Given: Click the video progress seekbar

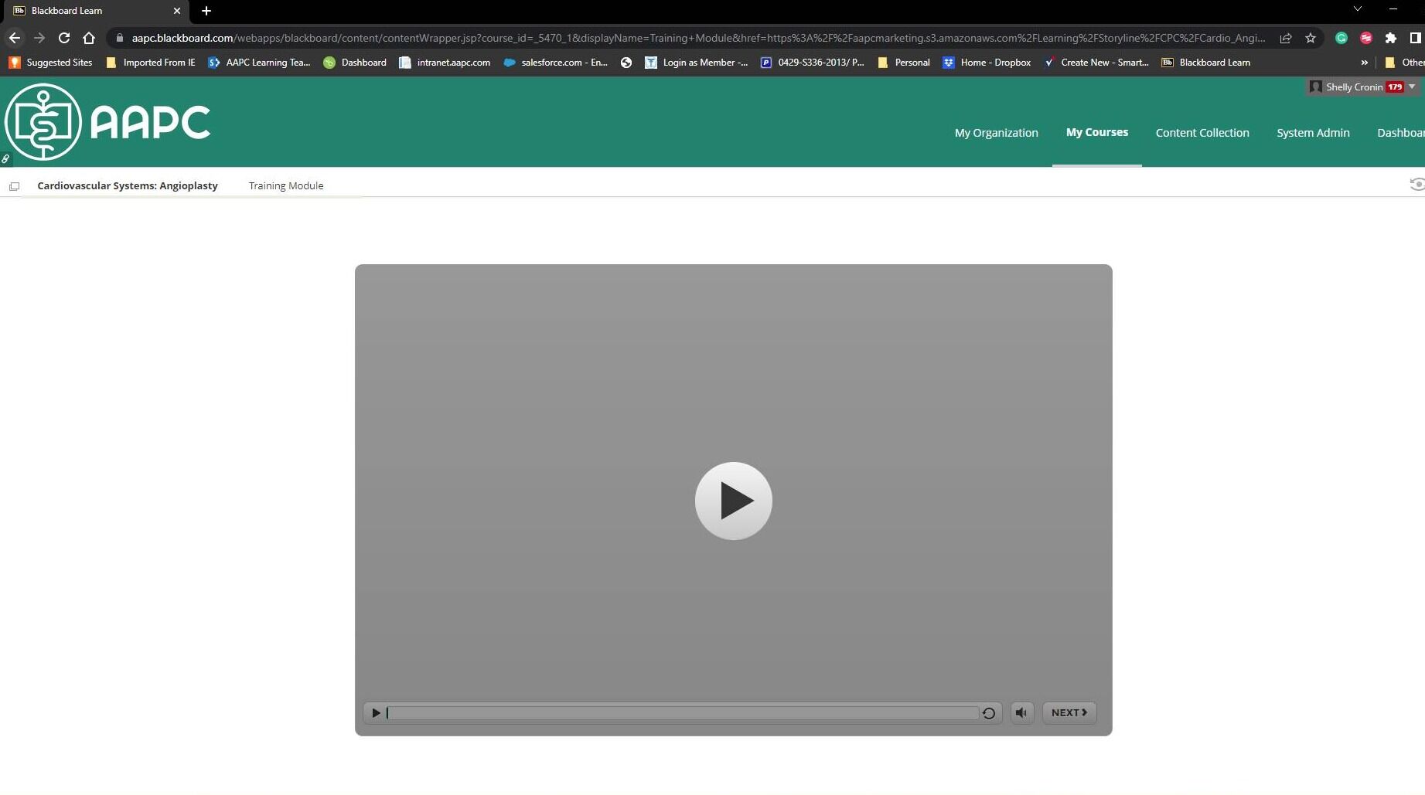Looking at the screenshot, I should 683,712.
